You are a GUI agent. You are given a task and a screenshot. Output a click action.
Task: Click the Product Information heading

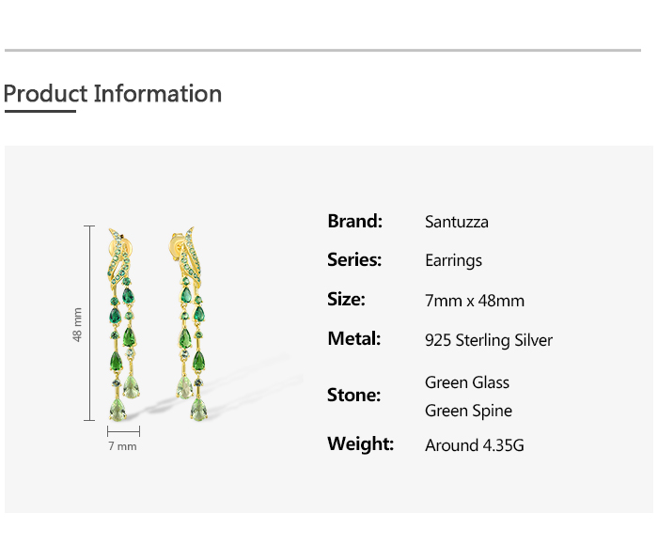113,94
